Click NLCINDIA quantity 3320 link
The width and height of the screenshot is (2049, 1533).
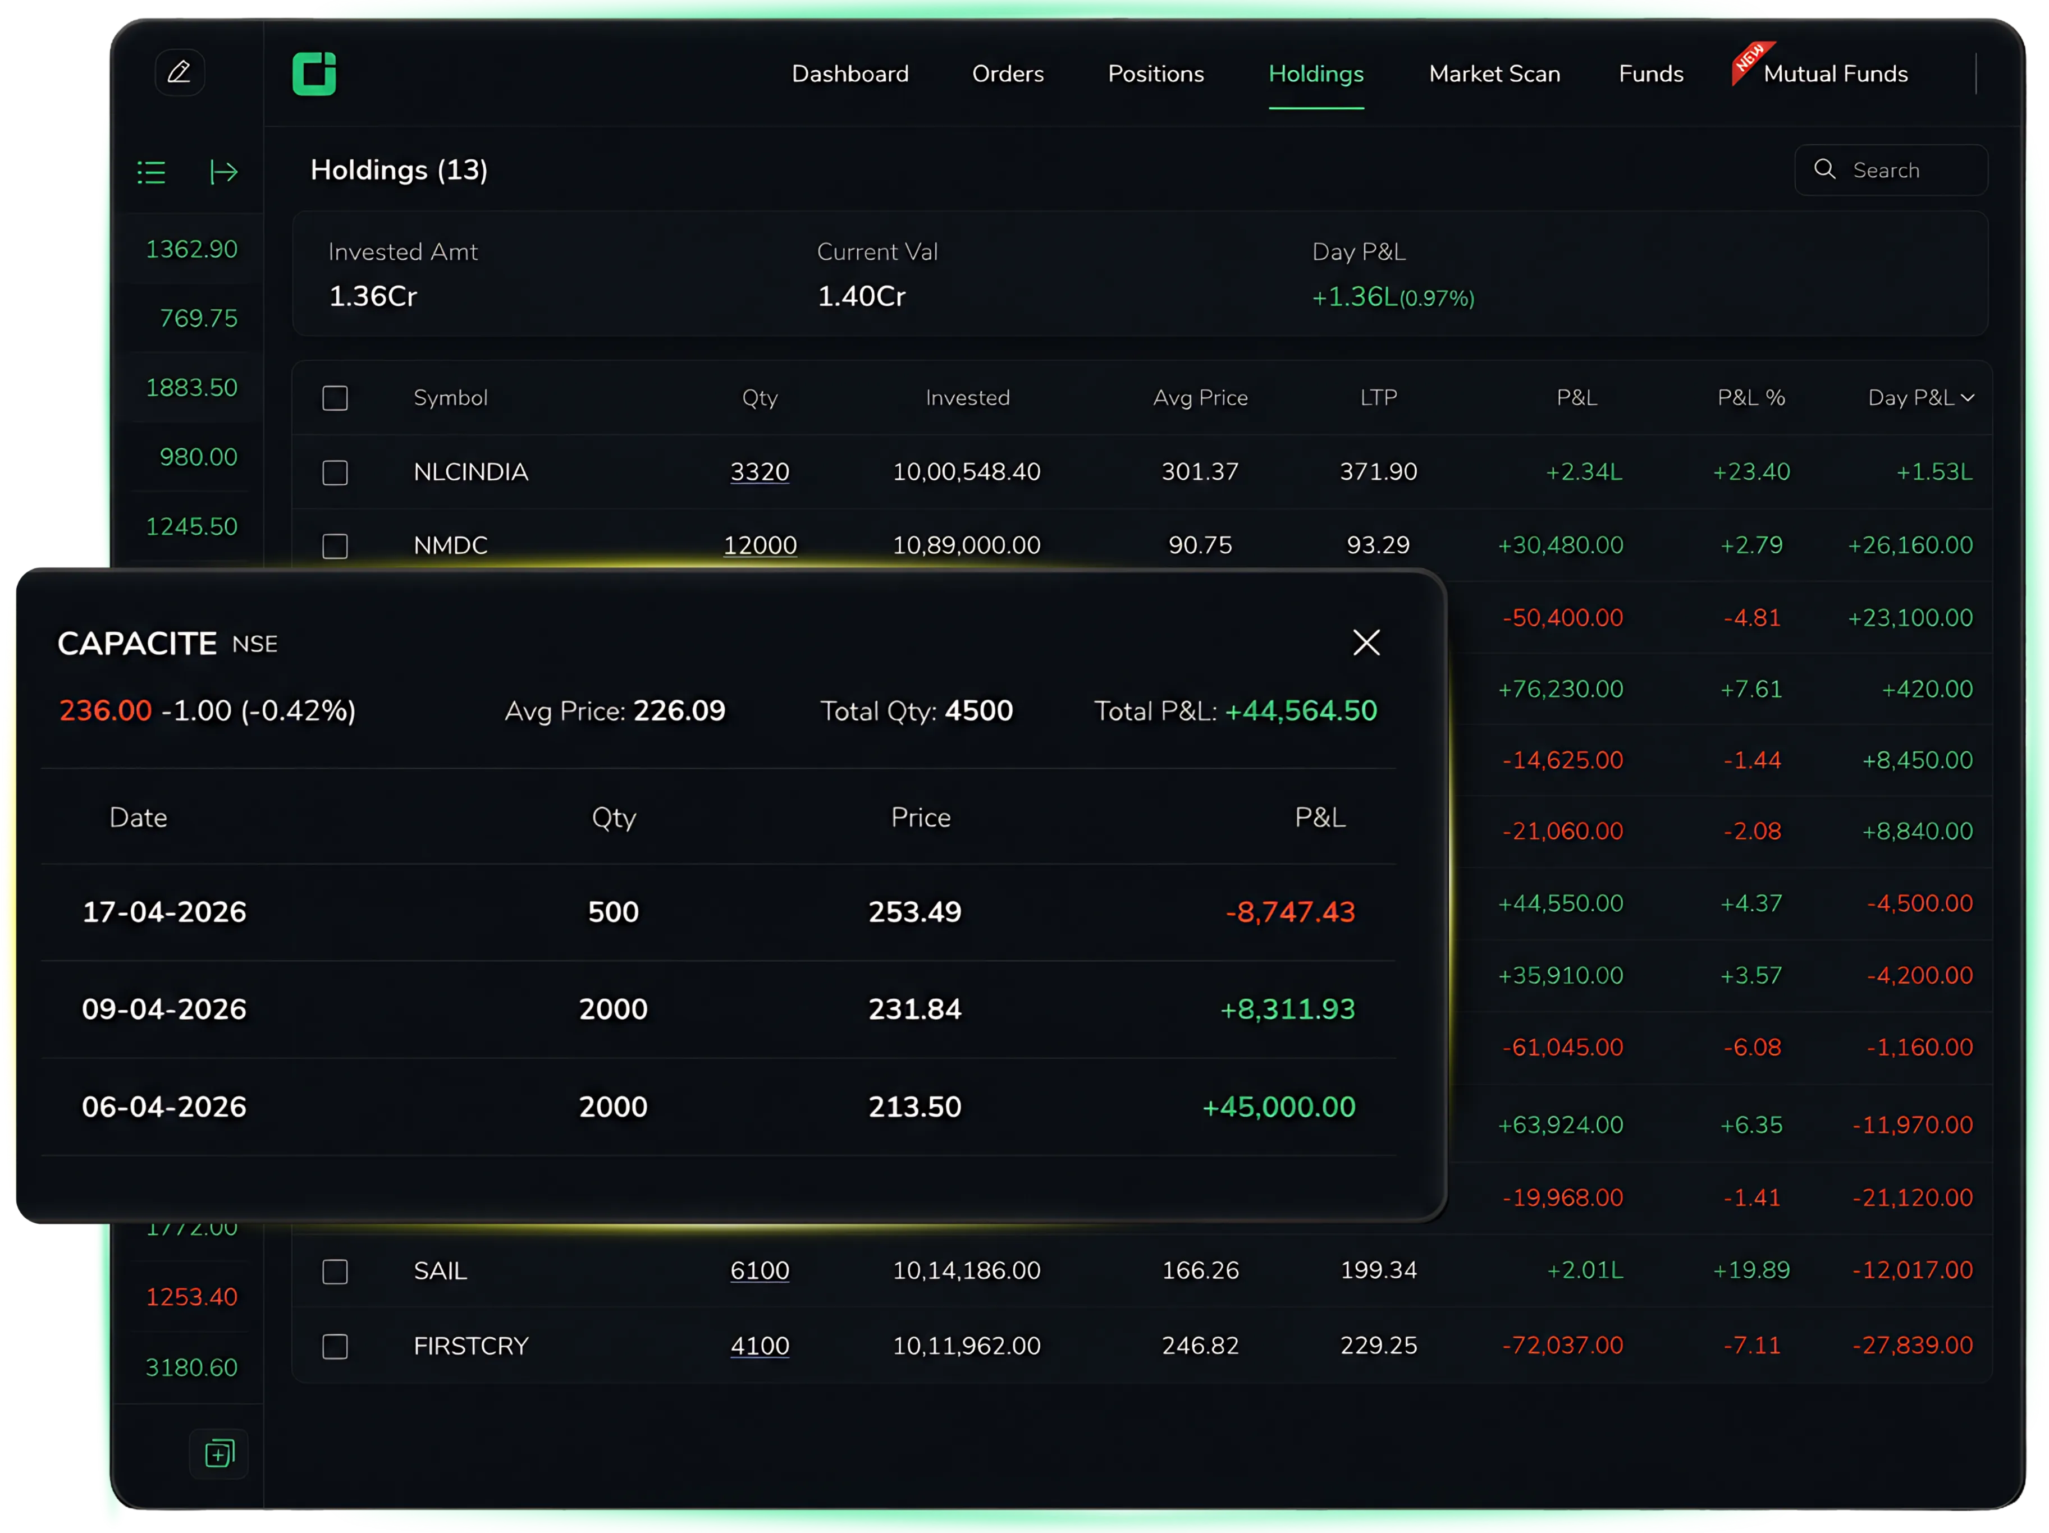[760, 472]
